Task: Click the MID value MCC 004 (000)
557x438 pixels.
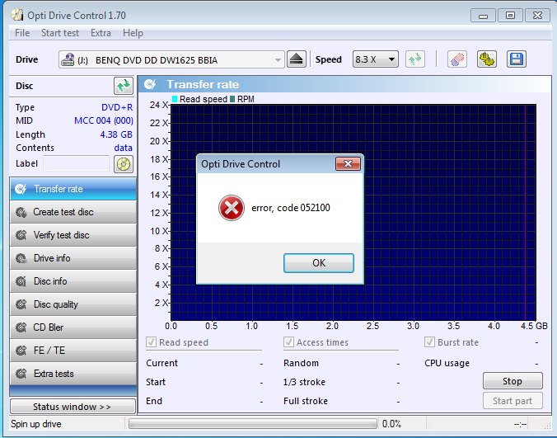Action: [103, 121]
